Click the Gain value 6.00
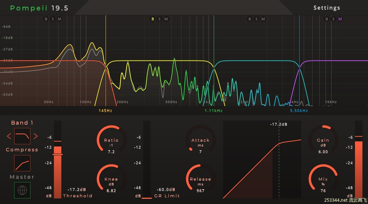 [x=323, y=152]
